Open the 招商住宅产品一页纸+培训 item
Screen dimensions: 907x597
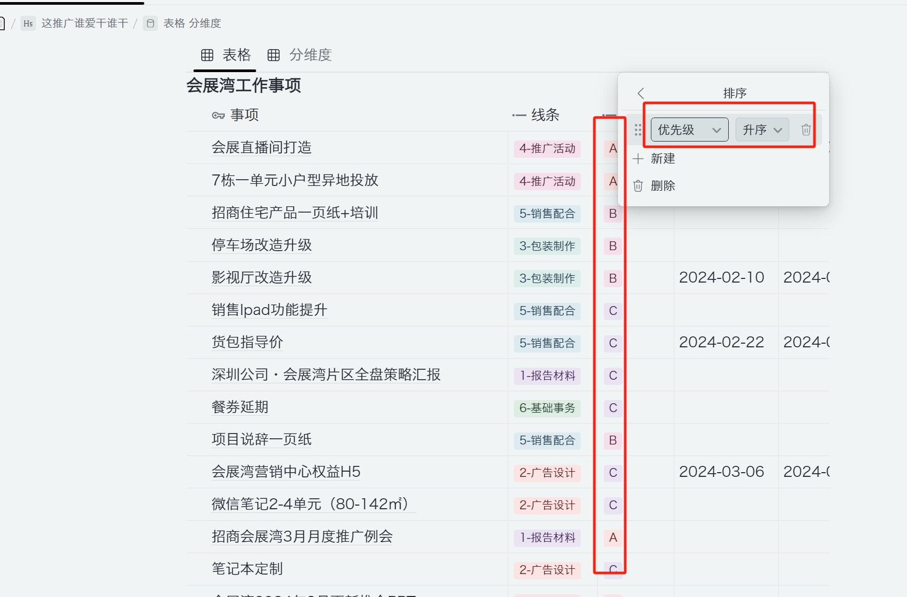pos(295,213)
